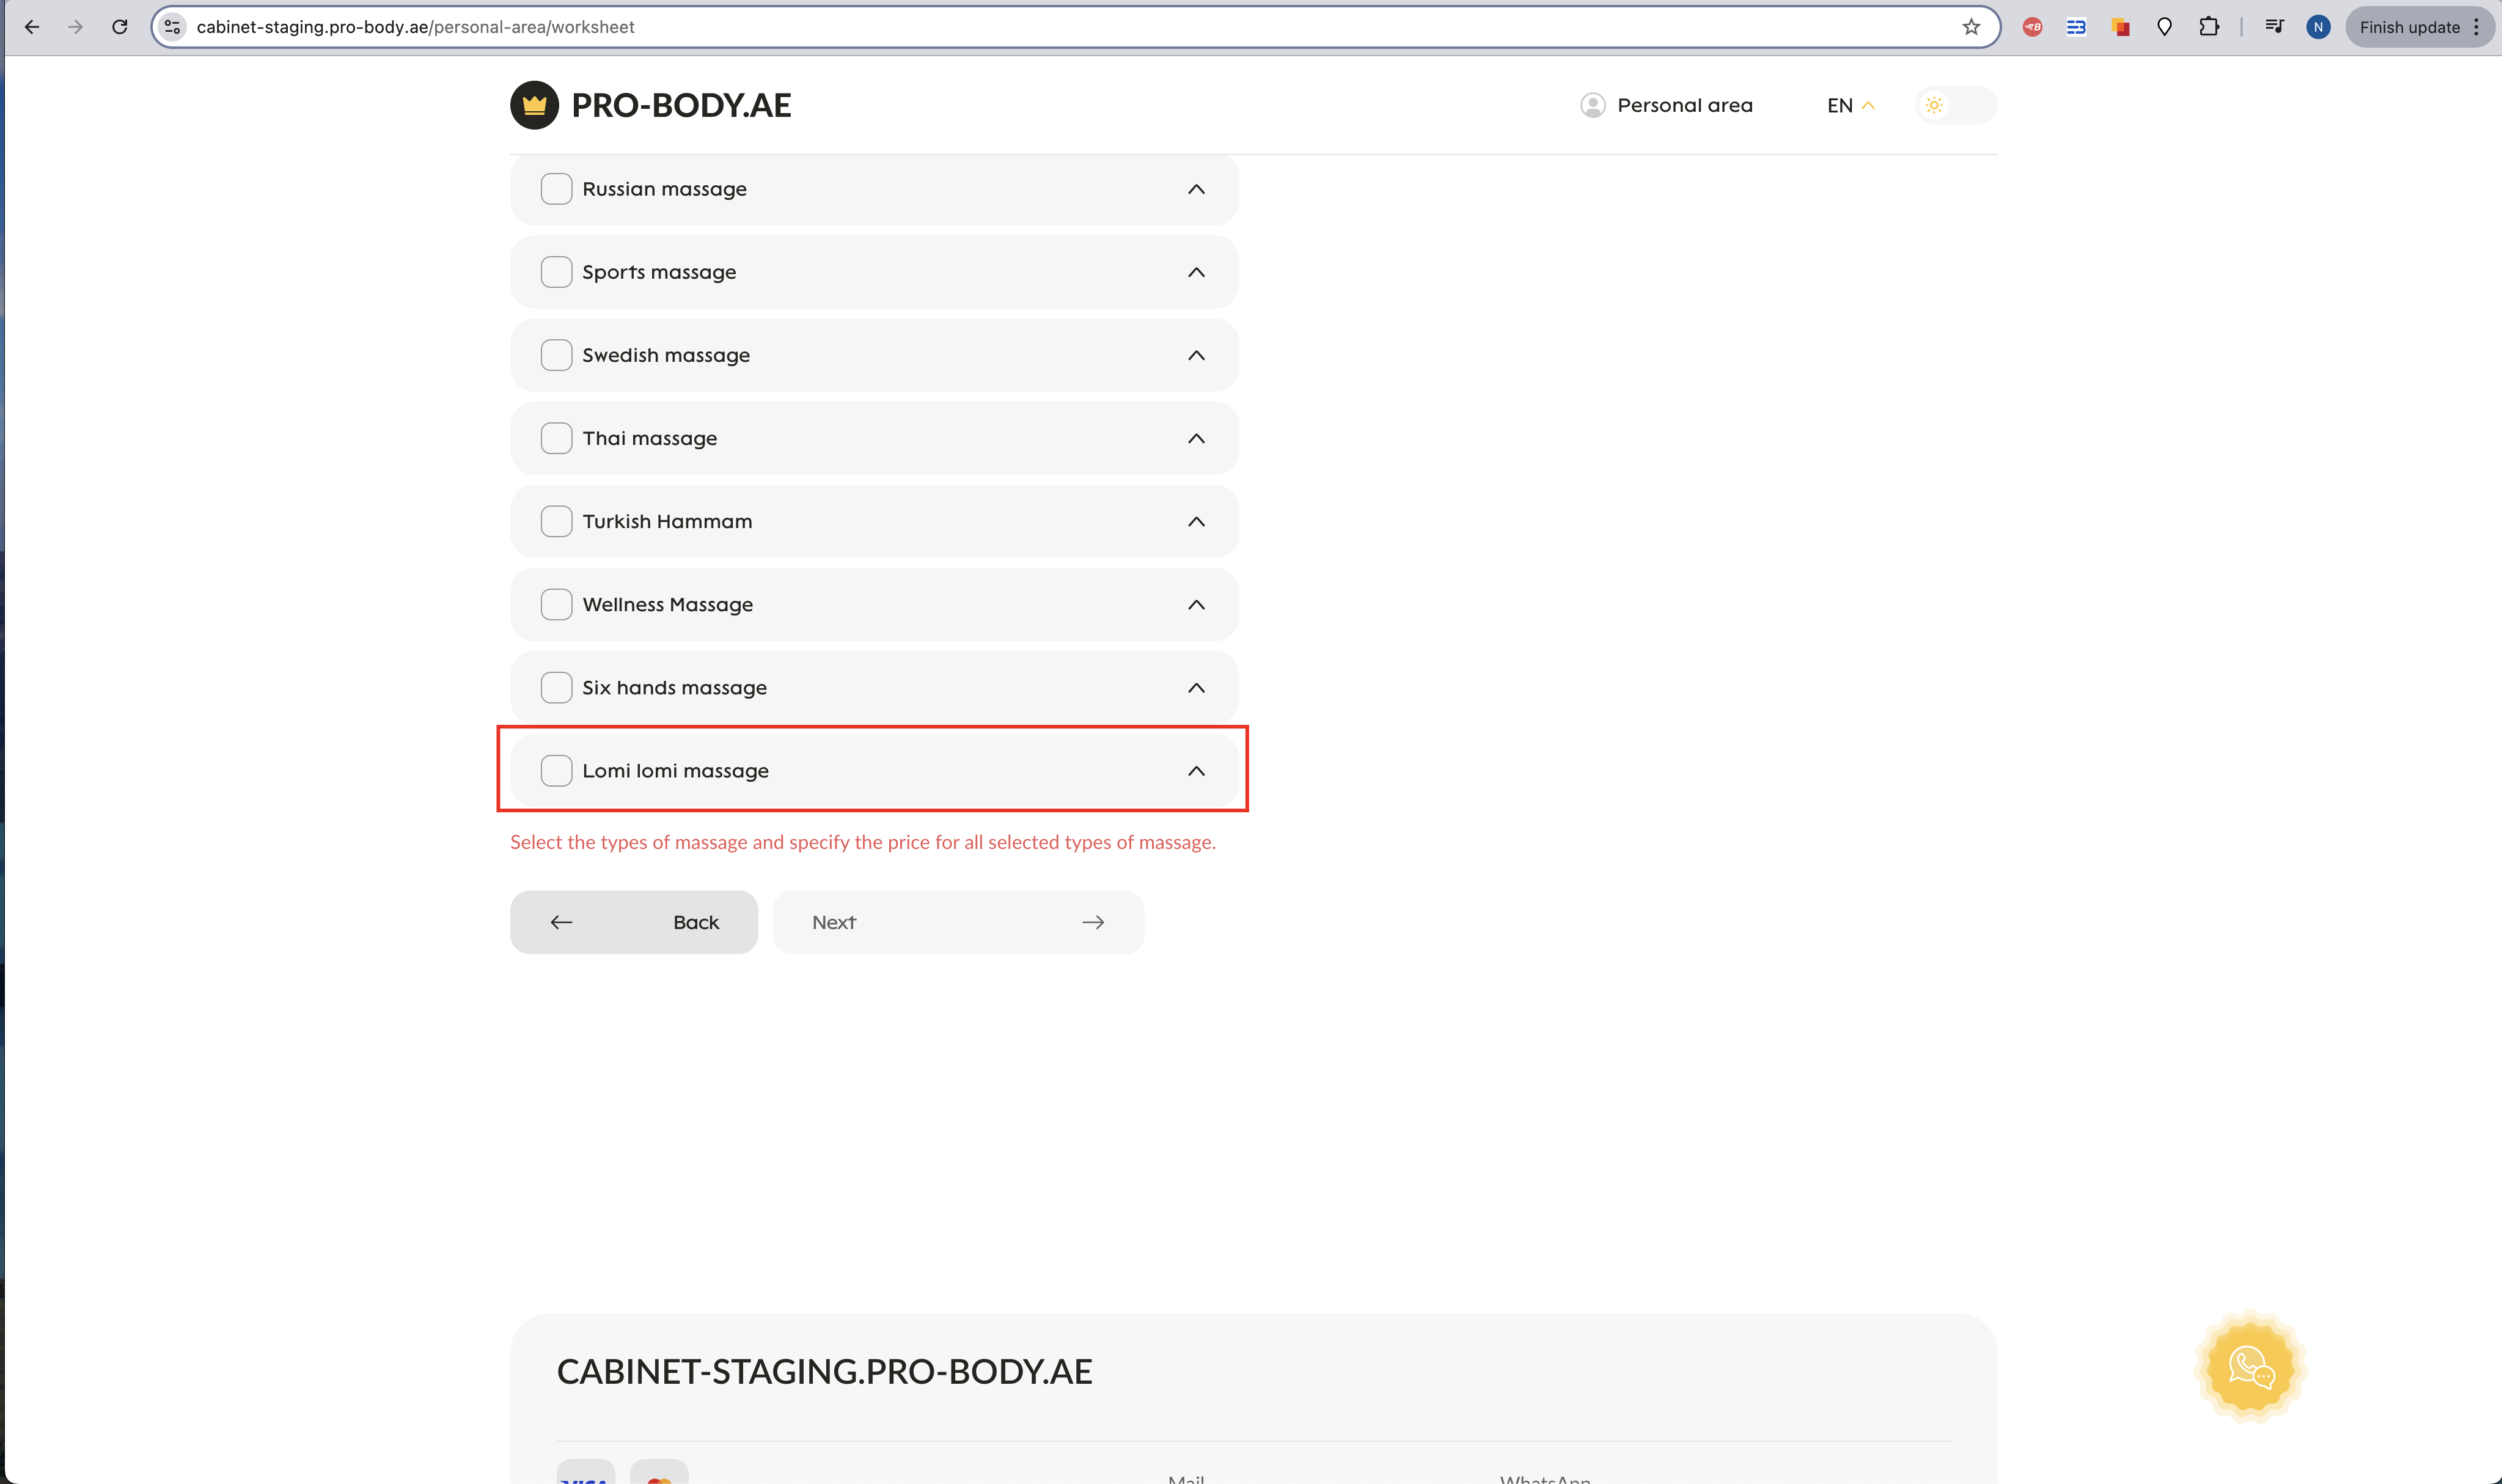Select the Lomi lomi massage checkbox

click(x=556, y=771)
